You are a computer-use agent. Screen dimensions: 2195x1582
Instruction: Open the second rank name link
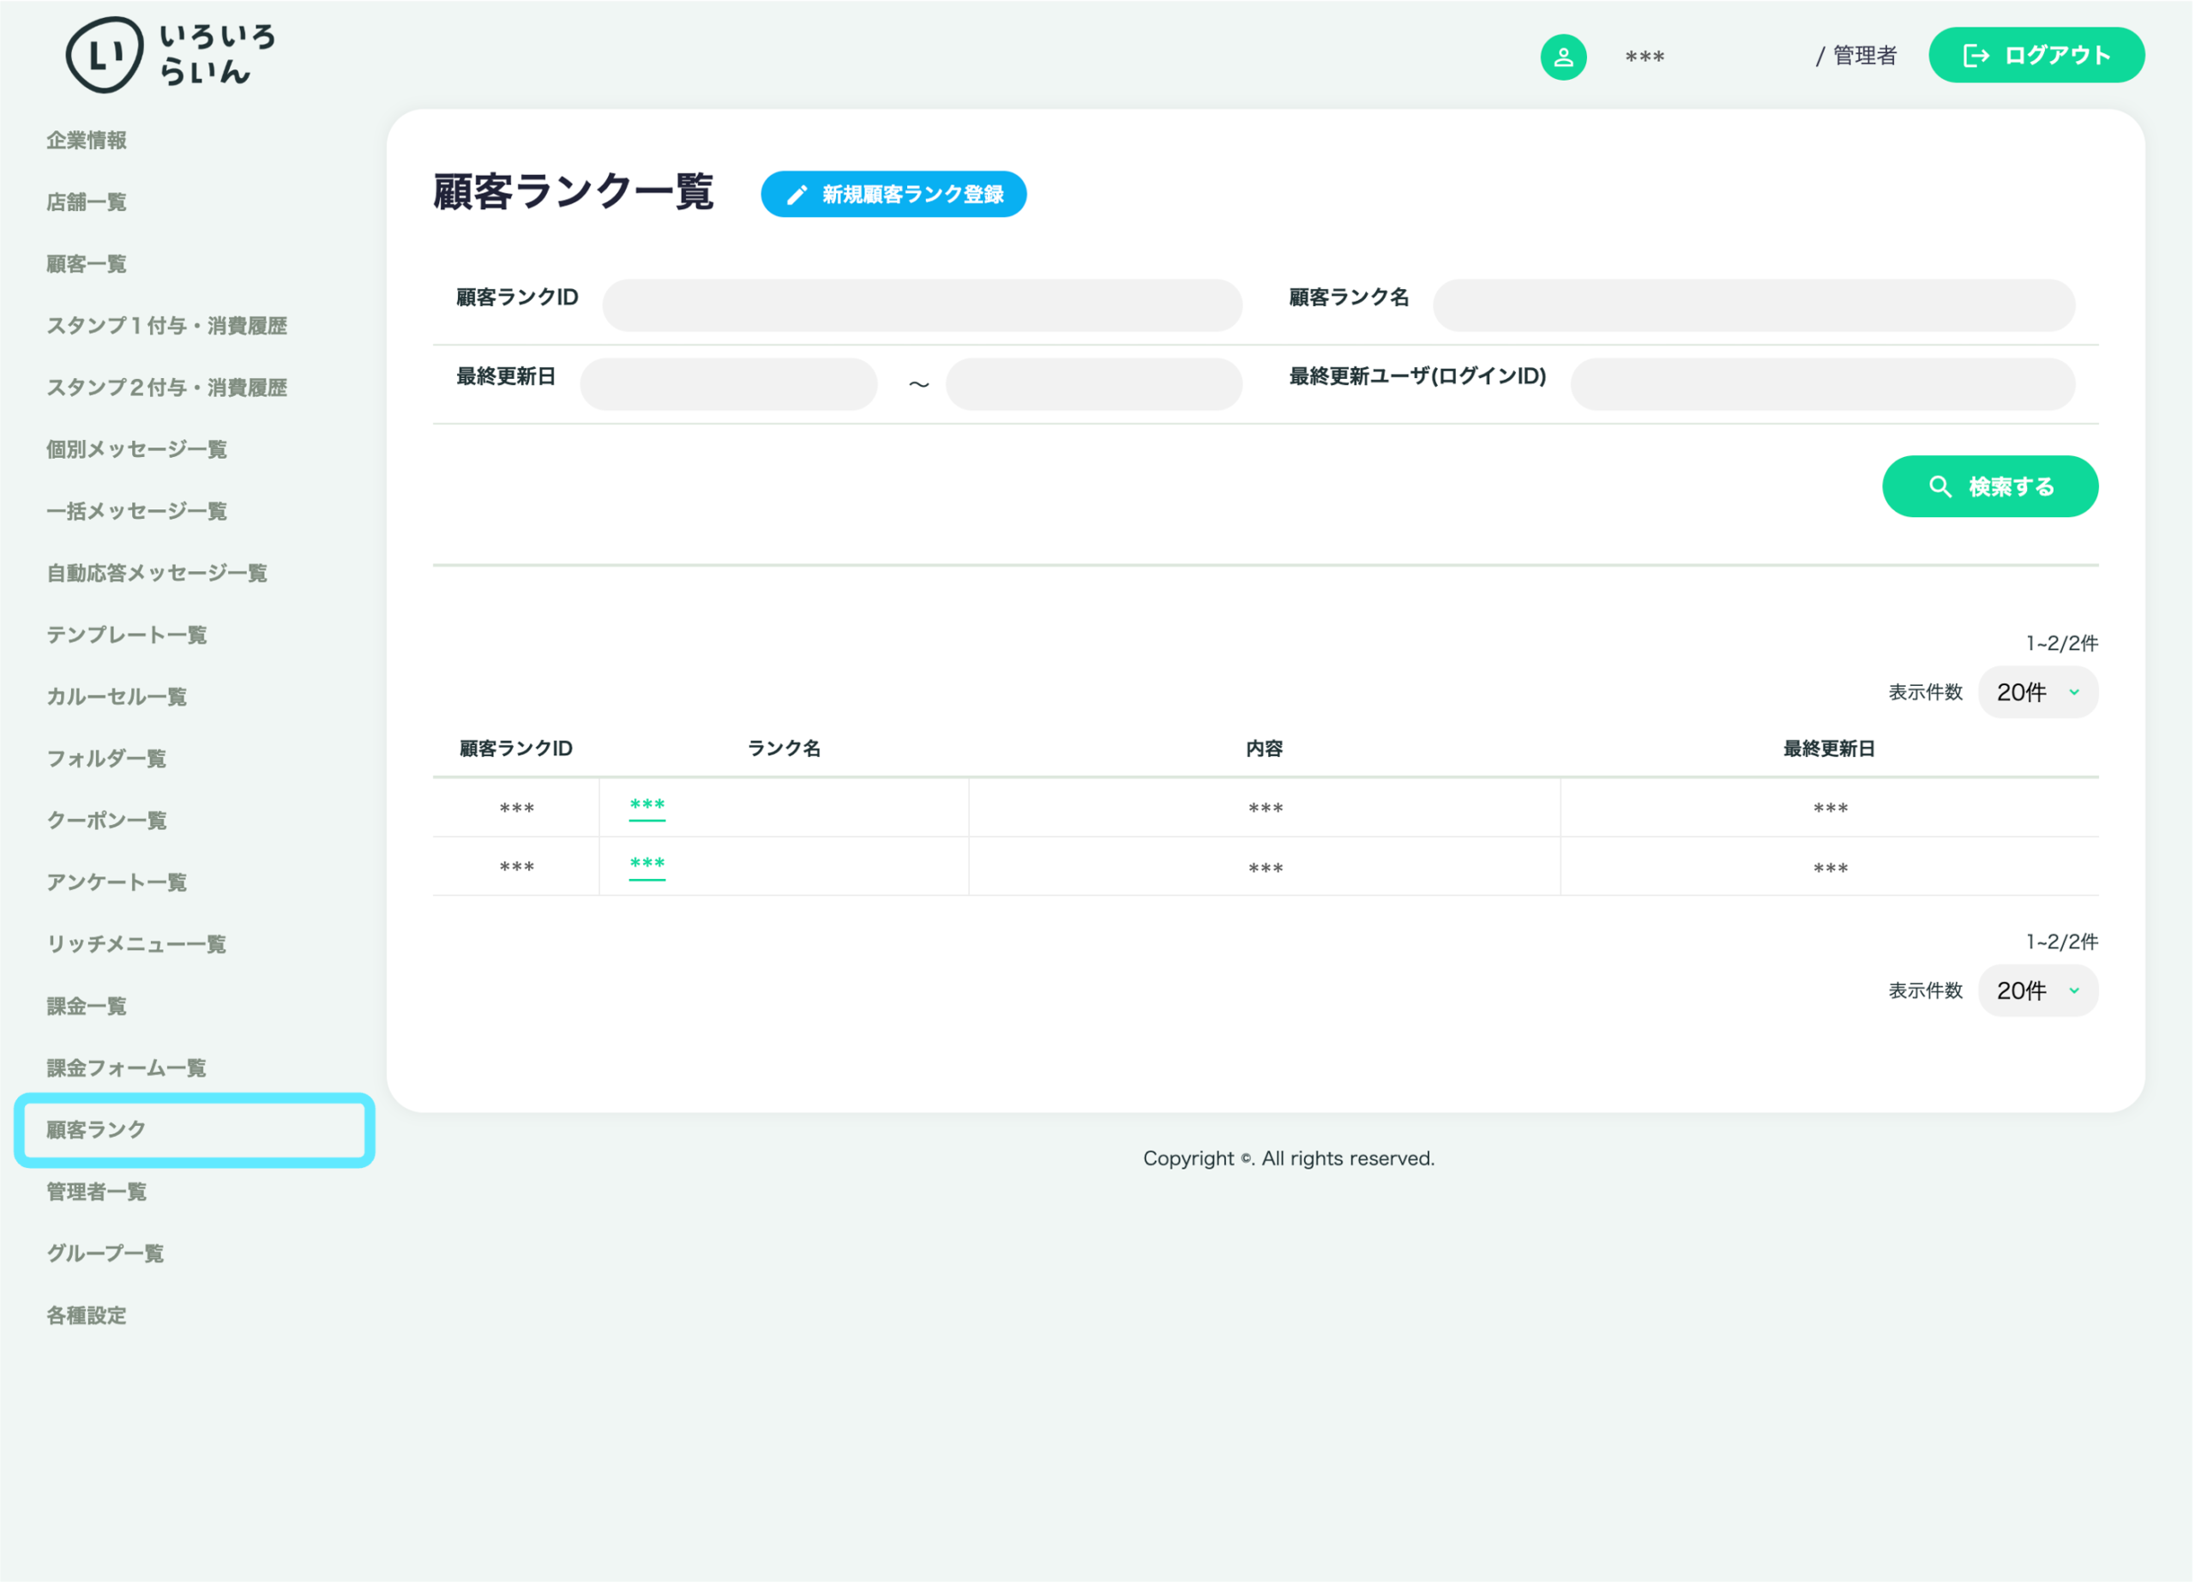point(646,865)
